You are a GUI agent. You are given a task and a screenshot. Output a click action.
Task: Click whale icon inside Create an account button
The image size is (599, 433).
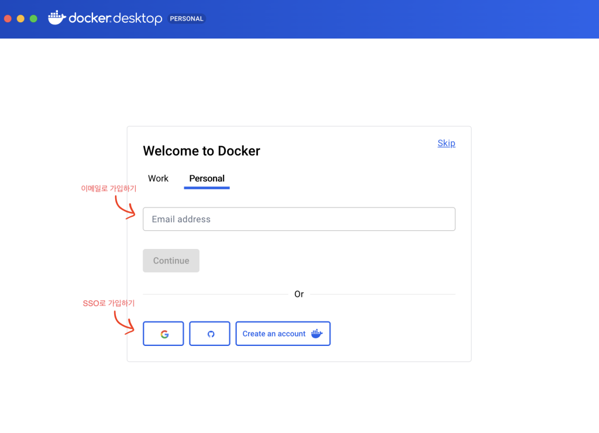[x=316, y=334]
